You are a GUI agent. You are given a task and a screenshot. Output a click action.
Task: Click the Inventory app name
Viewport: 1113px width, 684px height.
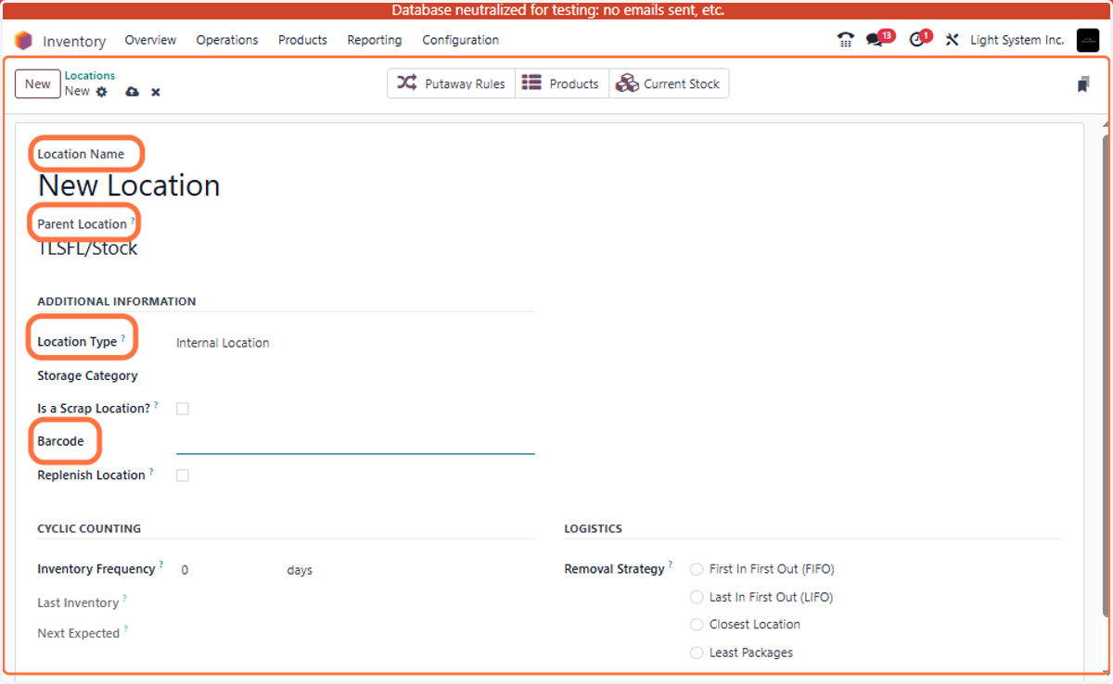(x=74, y=41)
